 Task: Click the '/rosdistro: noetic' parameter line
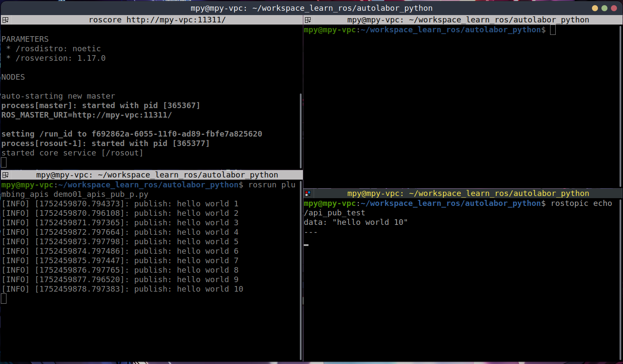click(58, 49)
